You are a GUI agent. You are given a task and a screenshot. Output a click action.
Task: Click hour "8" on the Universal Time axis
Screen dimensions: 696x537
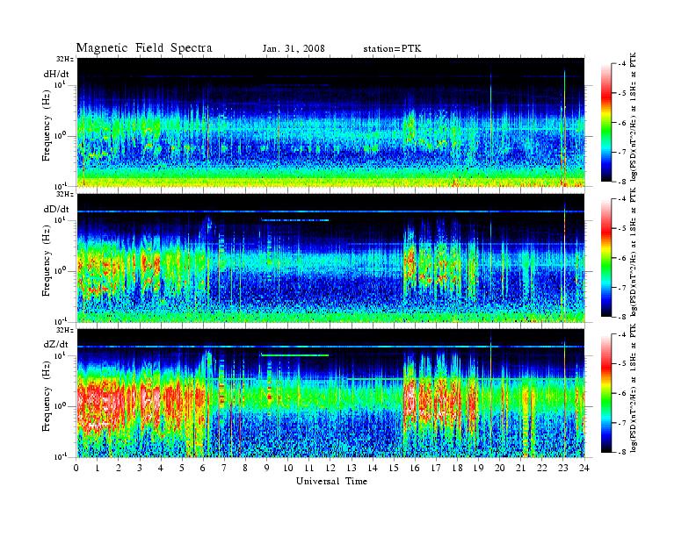(x=245, y=468)
